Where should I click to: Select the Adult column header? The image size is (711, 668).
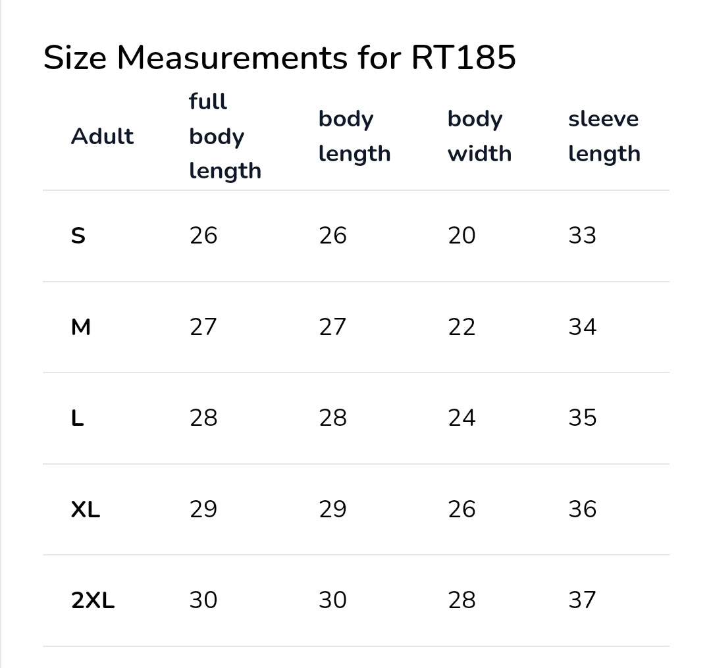[103, 136]
